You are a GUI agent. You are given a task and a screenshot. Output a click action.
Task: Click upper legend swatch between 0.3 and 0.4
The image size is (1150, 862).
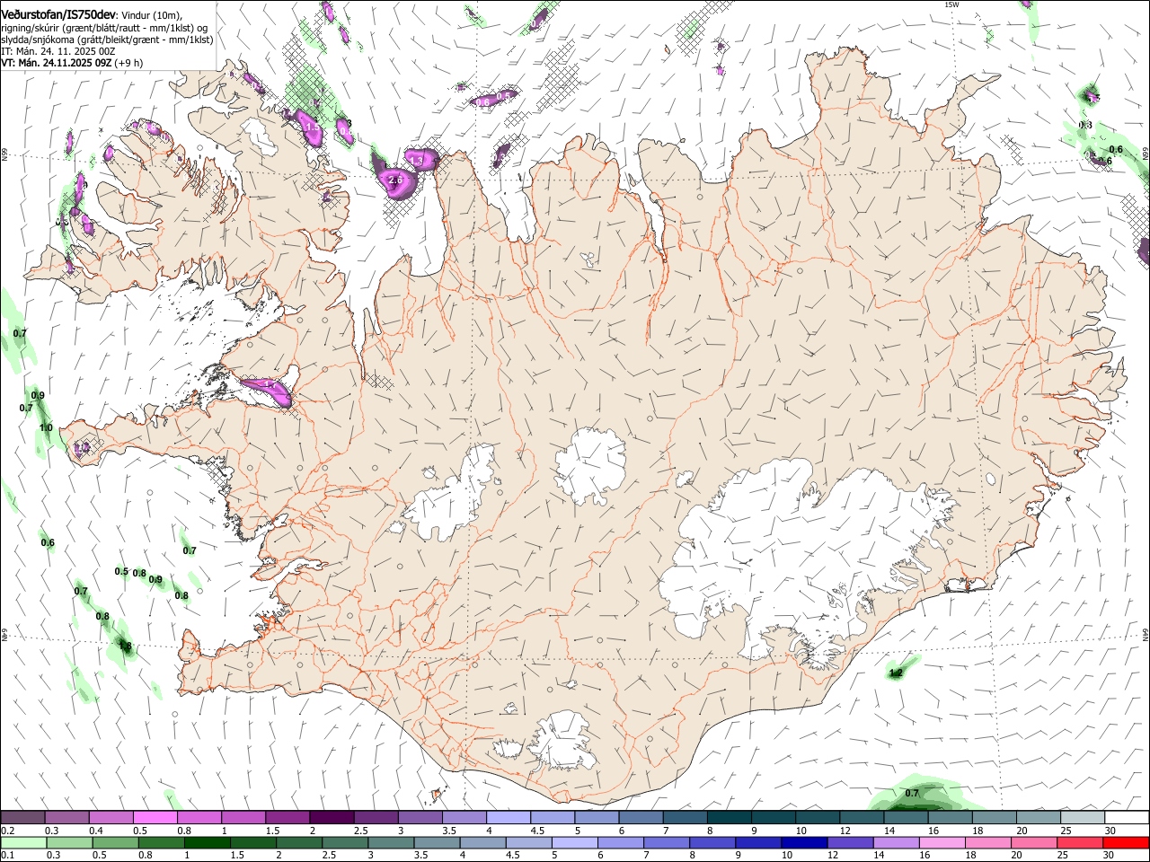66,817
